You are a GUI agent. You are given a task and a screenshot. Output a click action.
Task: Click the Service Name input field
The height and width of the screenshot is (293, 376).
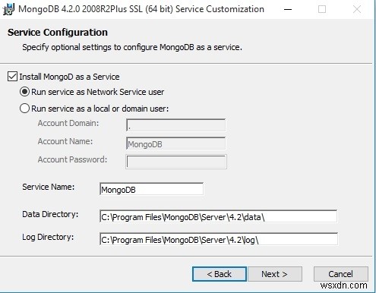151,189
